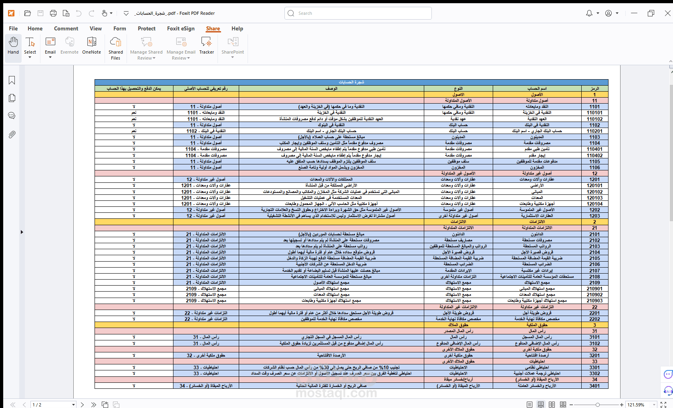Open the File menu
Screen dimensions: 673x408
point(13,28)
